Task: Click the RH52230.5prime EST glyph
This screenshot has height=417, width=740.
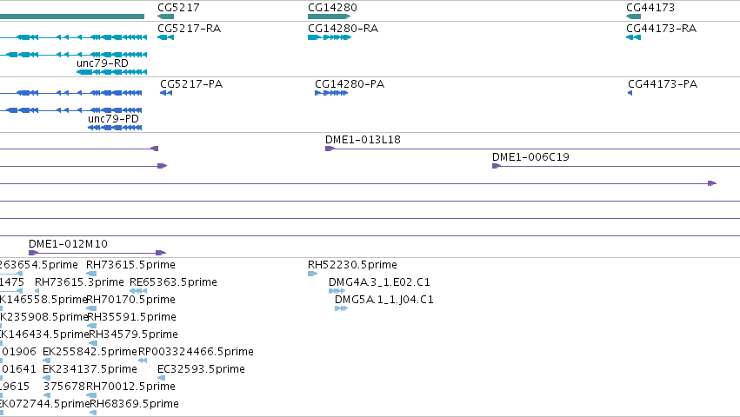Action: 312,274
